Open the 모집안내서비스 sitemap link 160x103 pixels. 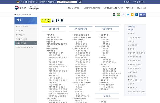pos(79,39)
